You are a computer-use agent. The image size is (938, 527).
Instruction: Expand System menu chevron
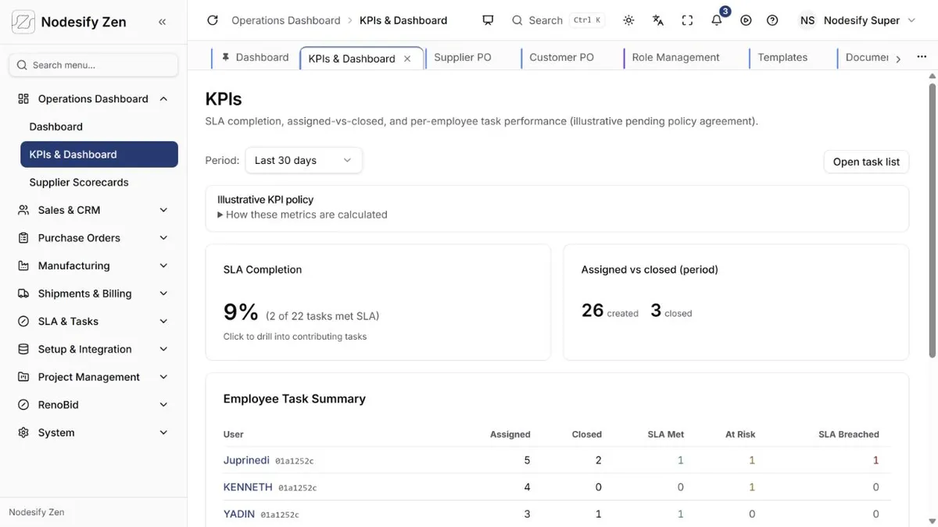point(163,433)
